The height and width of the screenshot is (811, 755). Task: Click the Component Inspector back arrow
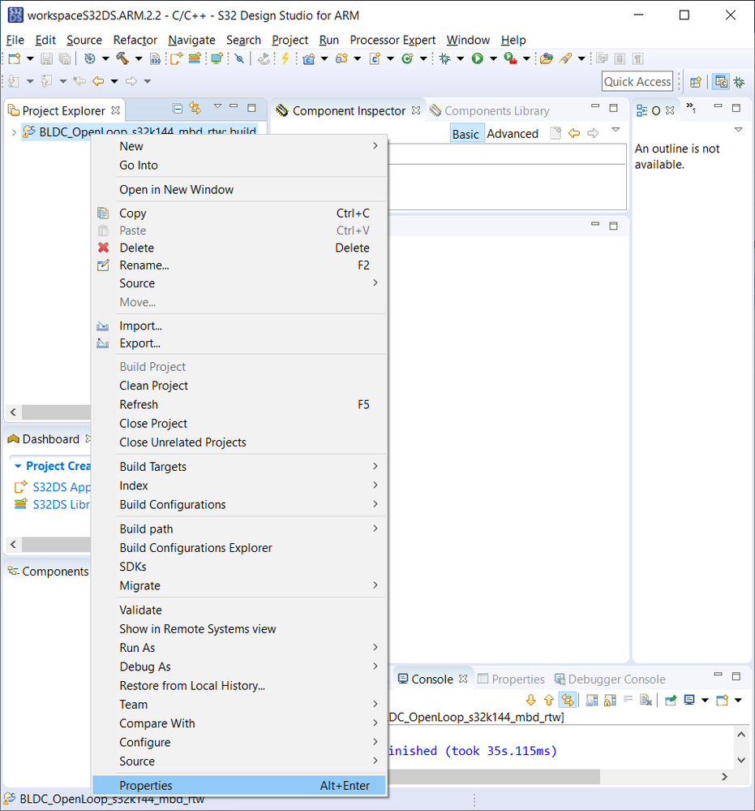tap(574, 133)
